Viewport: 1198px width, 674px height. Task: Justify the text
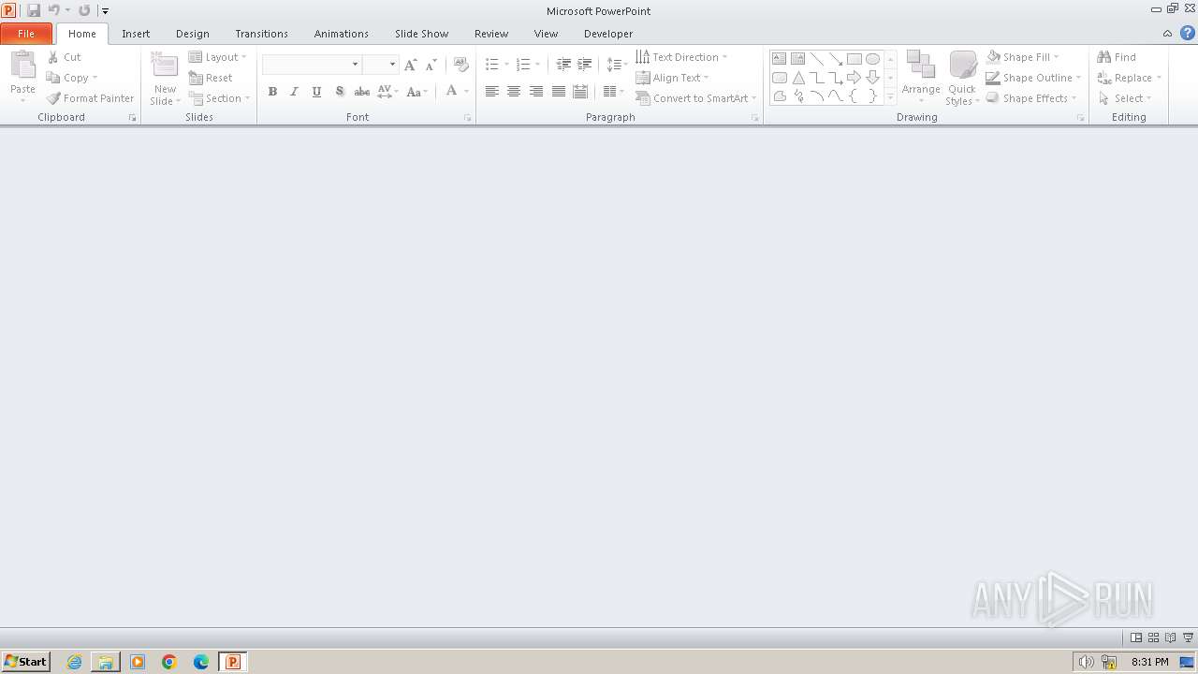pyautogui.click(x=559, y=92)
